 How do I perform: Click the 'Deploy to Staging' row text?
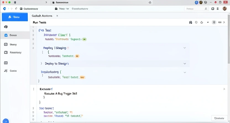coord(57,63)
